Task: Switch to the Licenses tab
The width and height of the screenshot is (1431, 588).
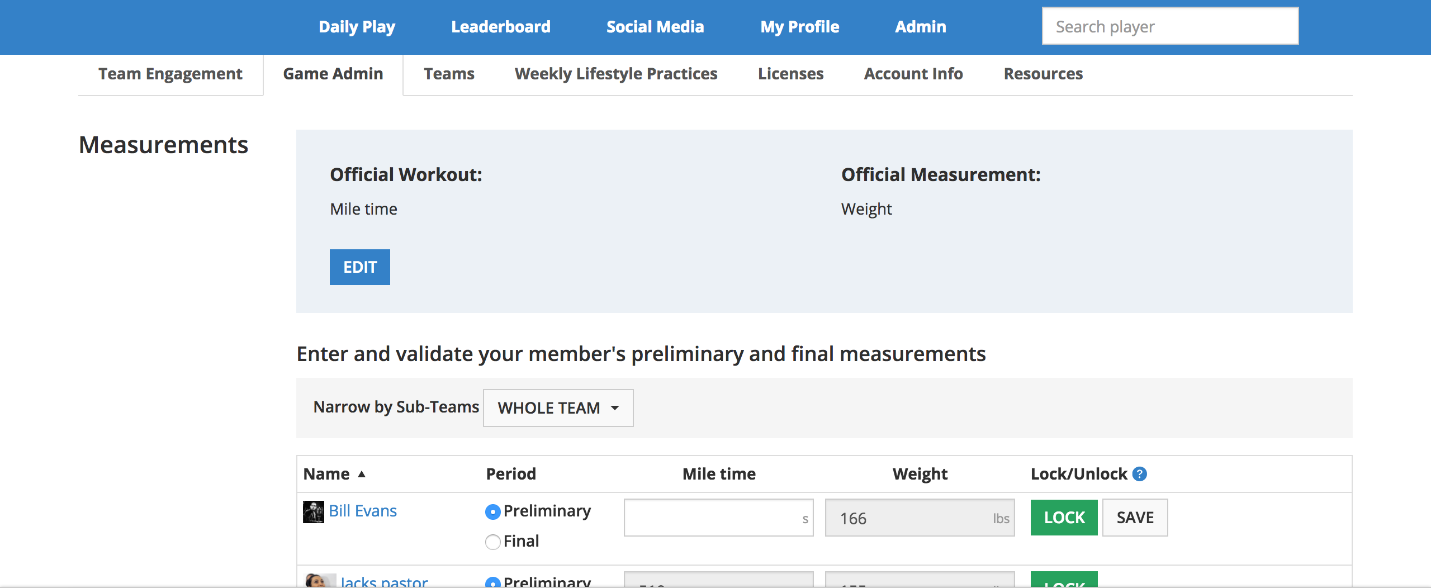Action: [790, 74]
